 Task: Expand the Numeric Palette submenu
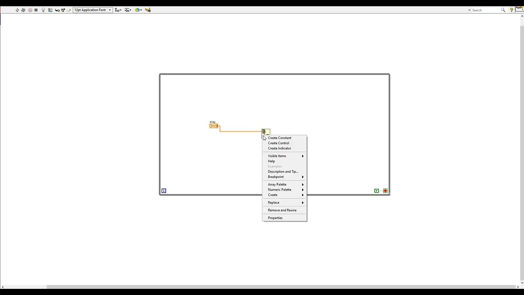285,190
